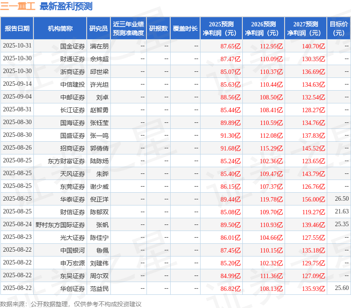Click analyst name 满在朋
This screenshot has height=308, width=351.
[x=99, y=46]
